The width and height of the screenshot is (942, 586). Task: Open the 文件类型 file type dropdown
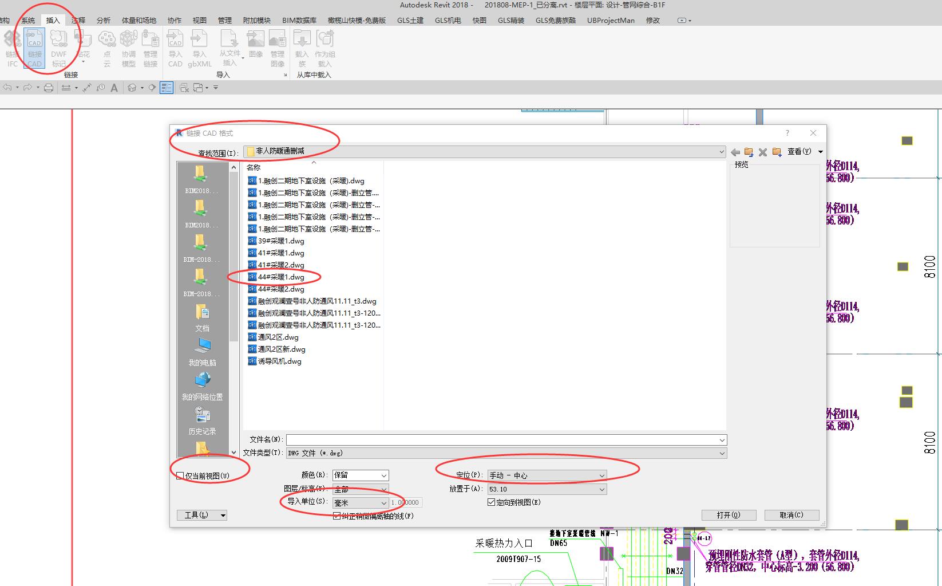[506, 453]
